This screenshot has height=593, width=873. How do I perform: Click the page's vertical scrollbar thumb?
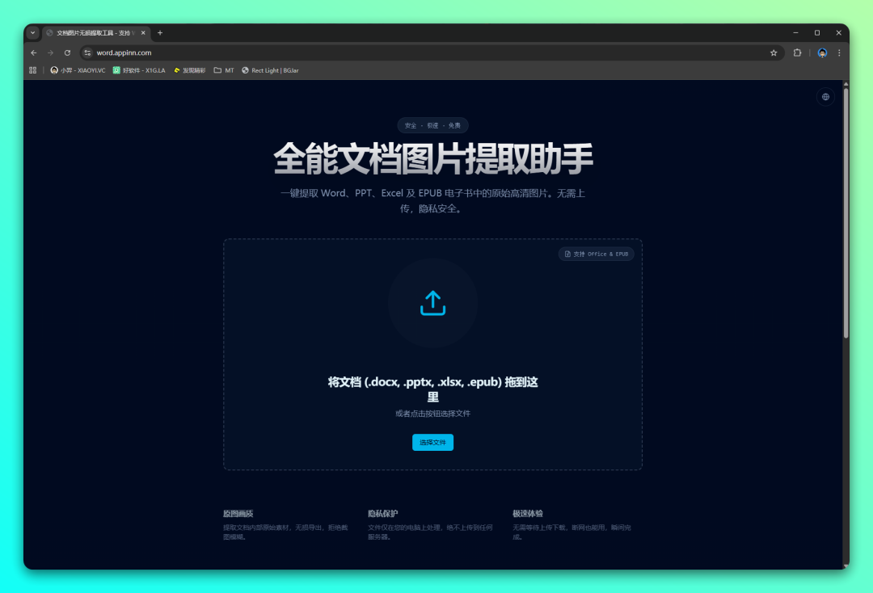click(846, 210)
